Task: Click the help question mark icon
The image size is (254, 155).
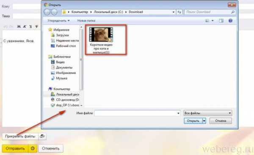Action: (230, 21)
